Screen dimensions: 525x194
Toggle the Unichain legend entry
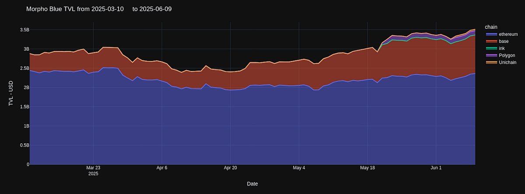[x=501, y=62]
